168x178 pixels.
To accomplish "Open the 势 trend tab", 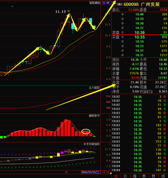I will point(144,176).
